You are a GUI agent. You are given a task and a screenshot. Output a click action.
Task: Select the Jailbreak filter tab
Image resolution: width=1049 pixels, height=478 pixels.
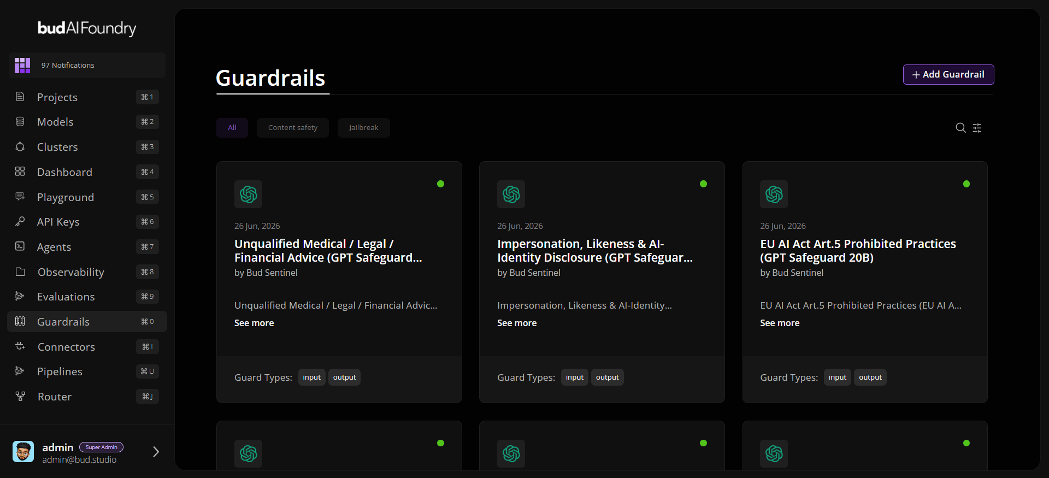click(363, 128)
